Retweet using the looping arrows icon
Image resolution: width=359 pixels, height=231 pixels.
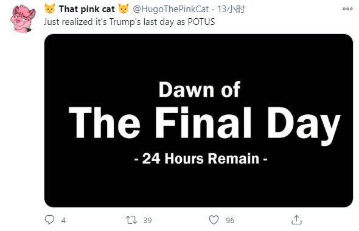click(x=131, y=220)
